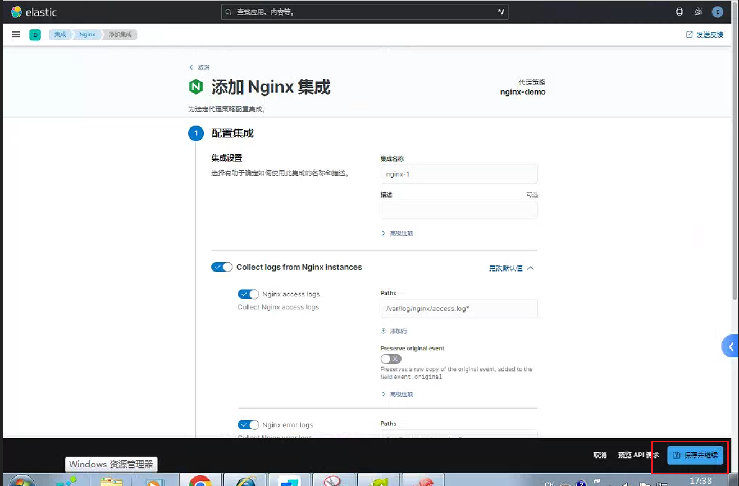
Task: Click the 保存并继续 button
Action: (695, 455)
